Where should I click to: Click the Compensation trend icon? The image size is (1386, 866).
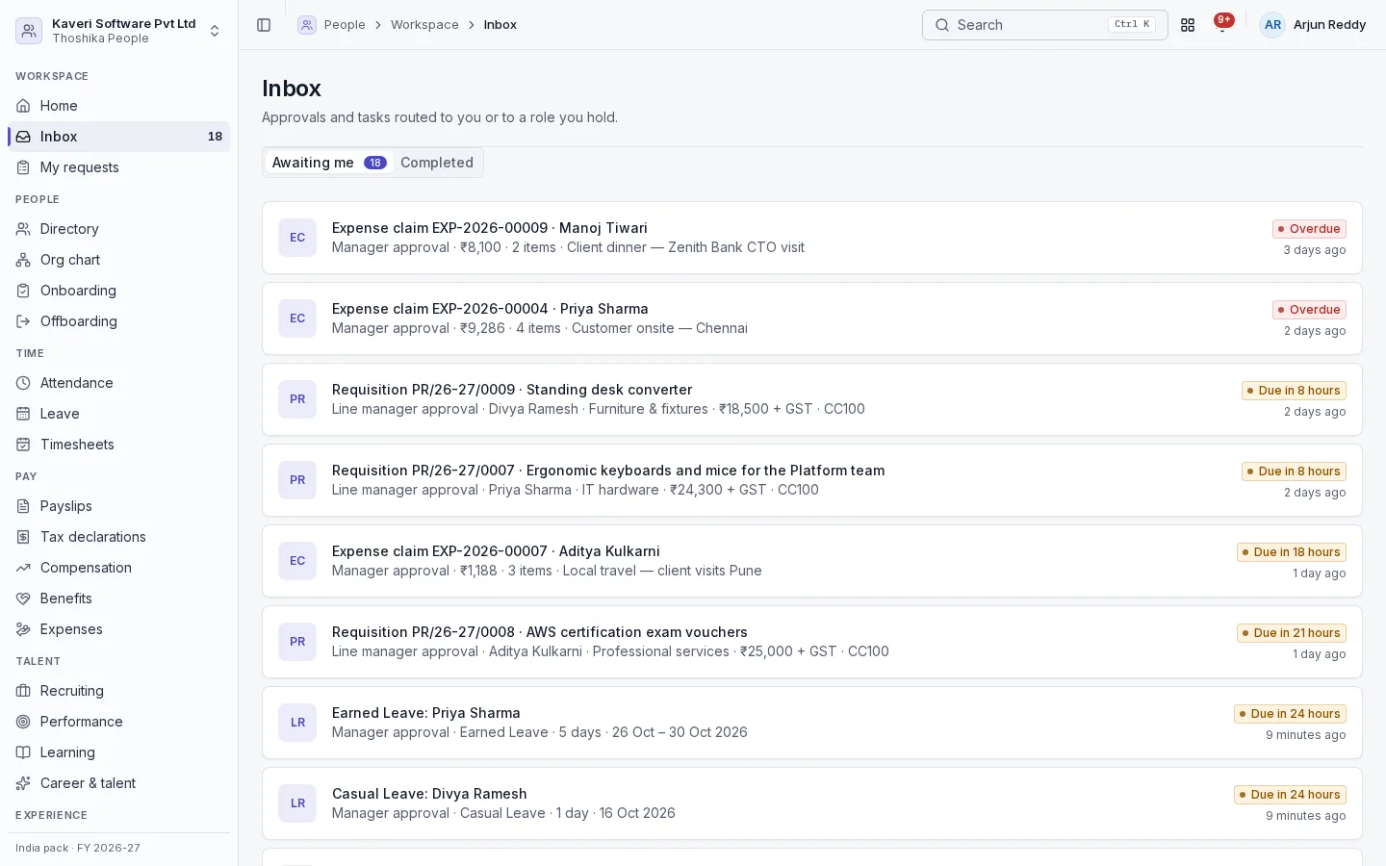point(23,568)
